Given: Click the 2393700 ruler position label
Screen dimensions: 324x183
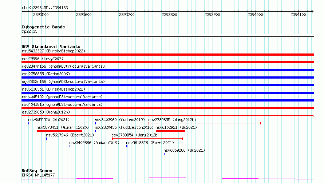Looking at the screenshot, I should click(127, 15).
